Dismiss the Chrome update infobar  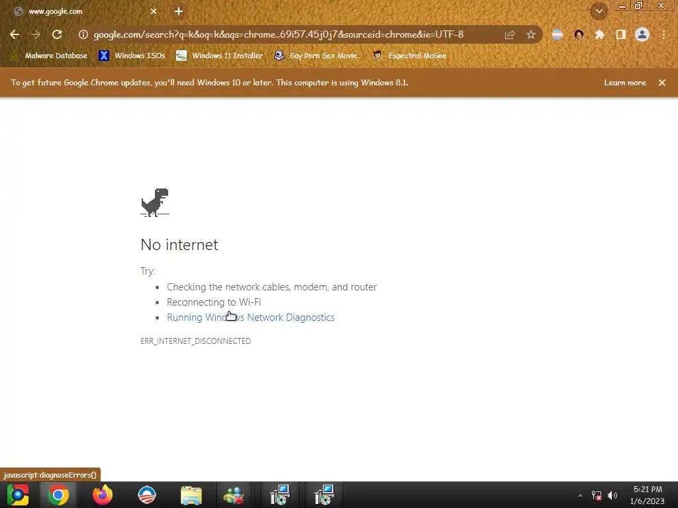coord(662,83)
